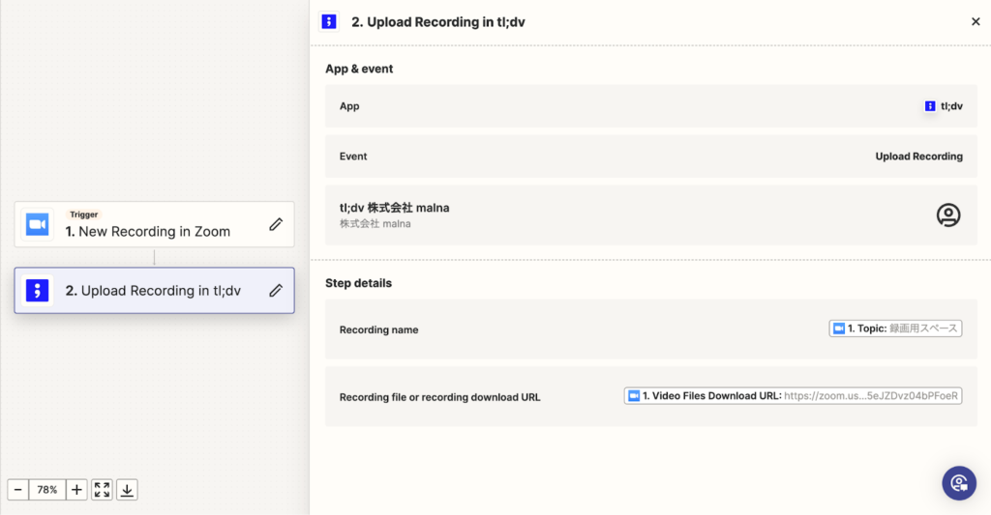Click the tl;dv icon in step 2
This screenshot has height=515, width=991.
pyautogui.click(x=38, y=290)
